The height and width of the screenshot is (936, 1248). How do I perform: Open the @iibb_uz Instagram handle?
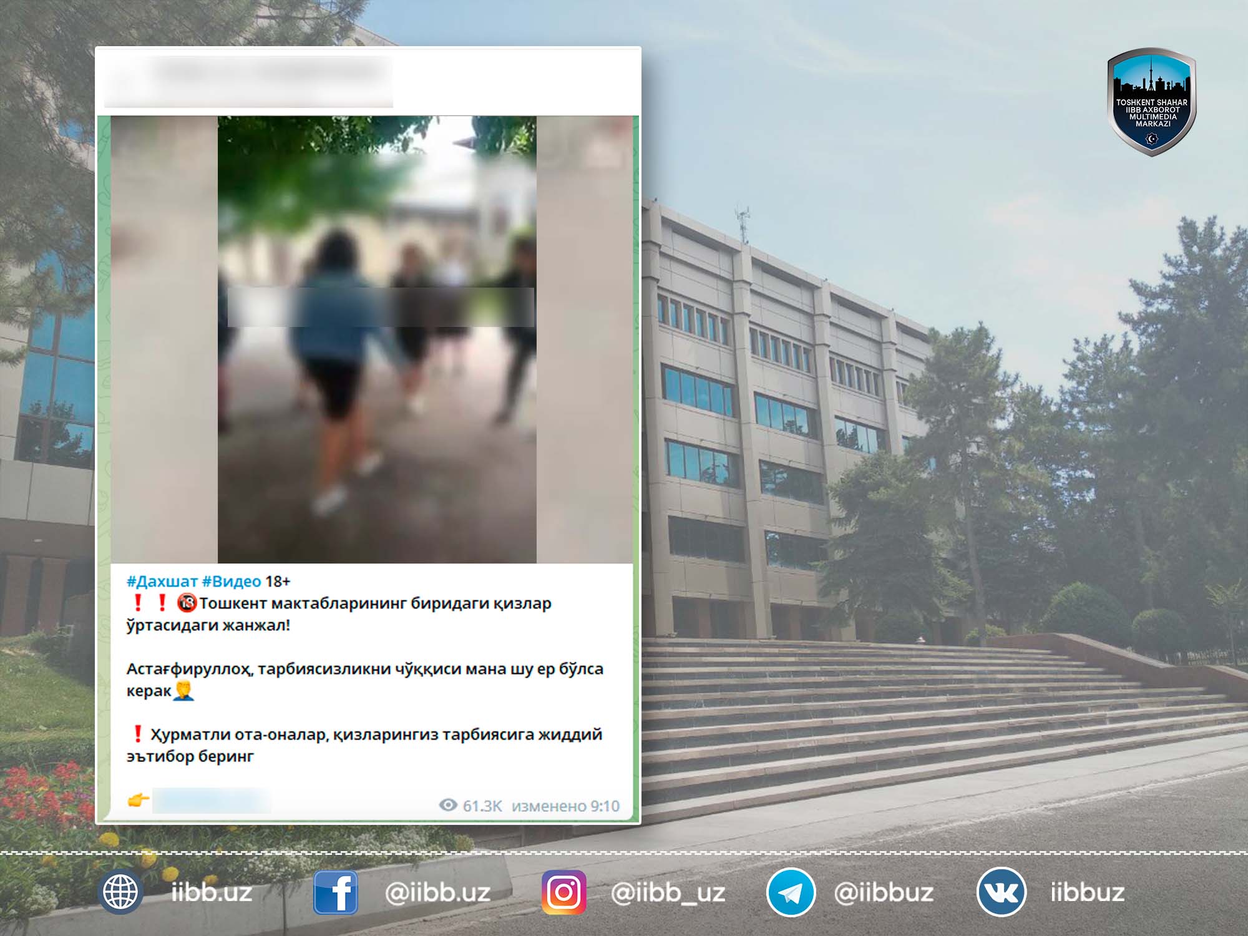pos(668,892)
